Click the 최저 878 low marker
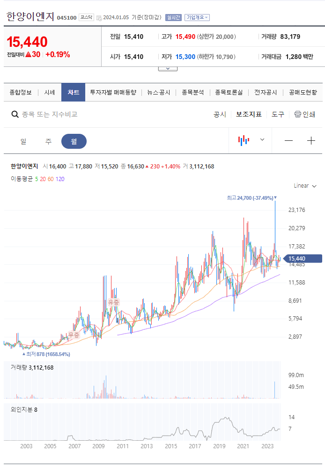Image resolution: width=325 pixels, height=466 pixels. click(x=46, y=354)
